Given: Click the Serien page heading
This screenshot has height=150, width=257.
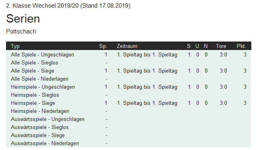Looking at the screenshot, I should click(23, 19).
